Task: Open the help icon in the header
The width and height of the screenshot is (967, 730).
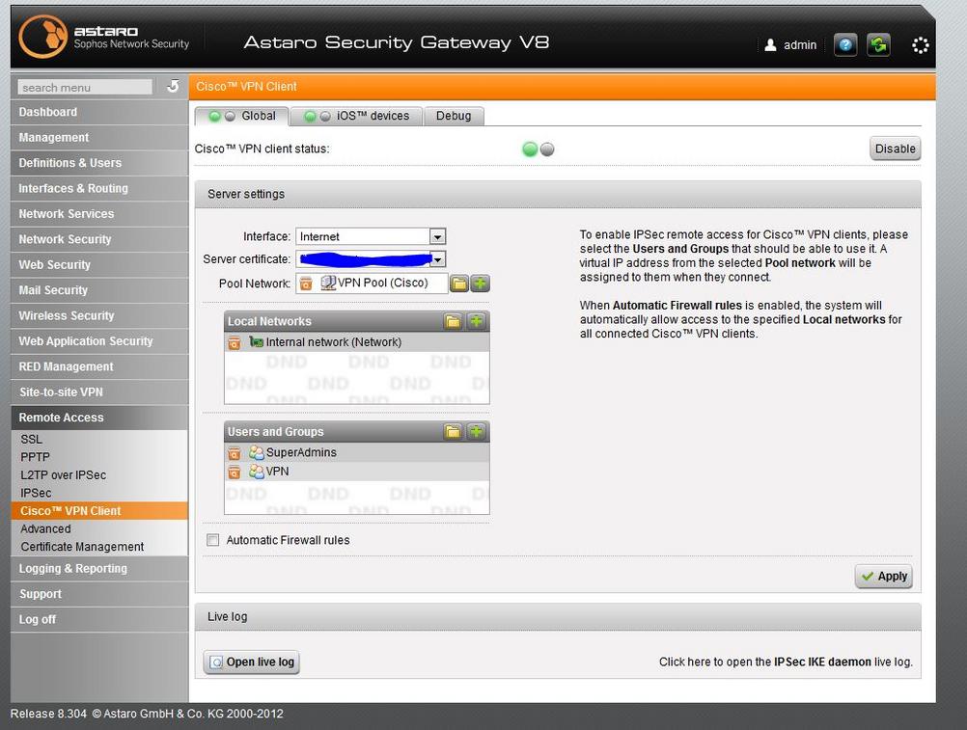Action: click(x=845, y=45)
